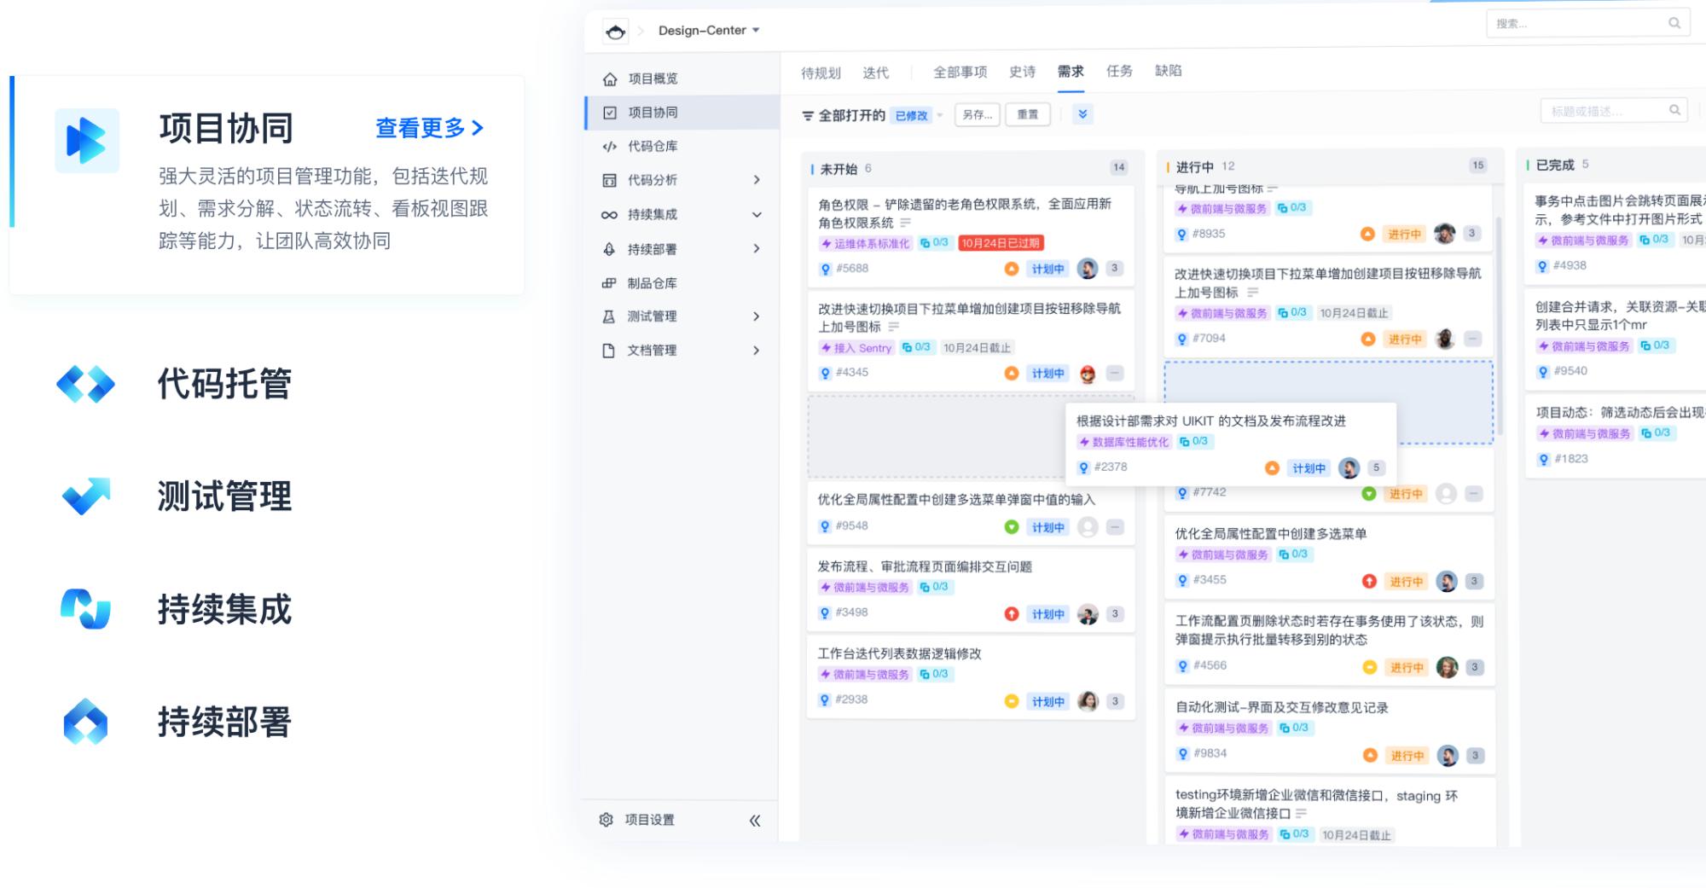Click red priority icon on card #3498
1706x888 pixels.
1012,614
